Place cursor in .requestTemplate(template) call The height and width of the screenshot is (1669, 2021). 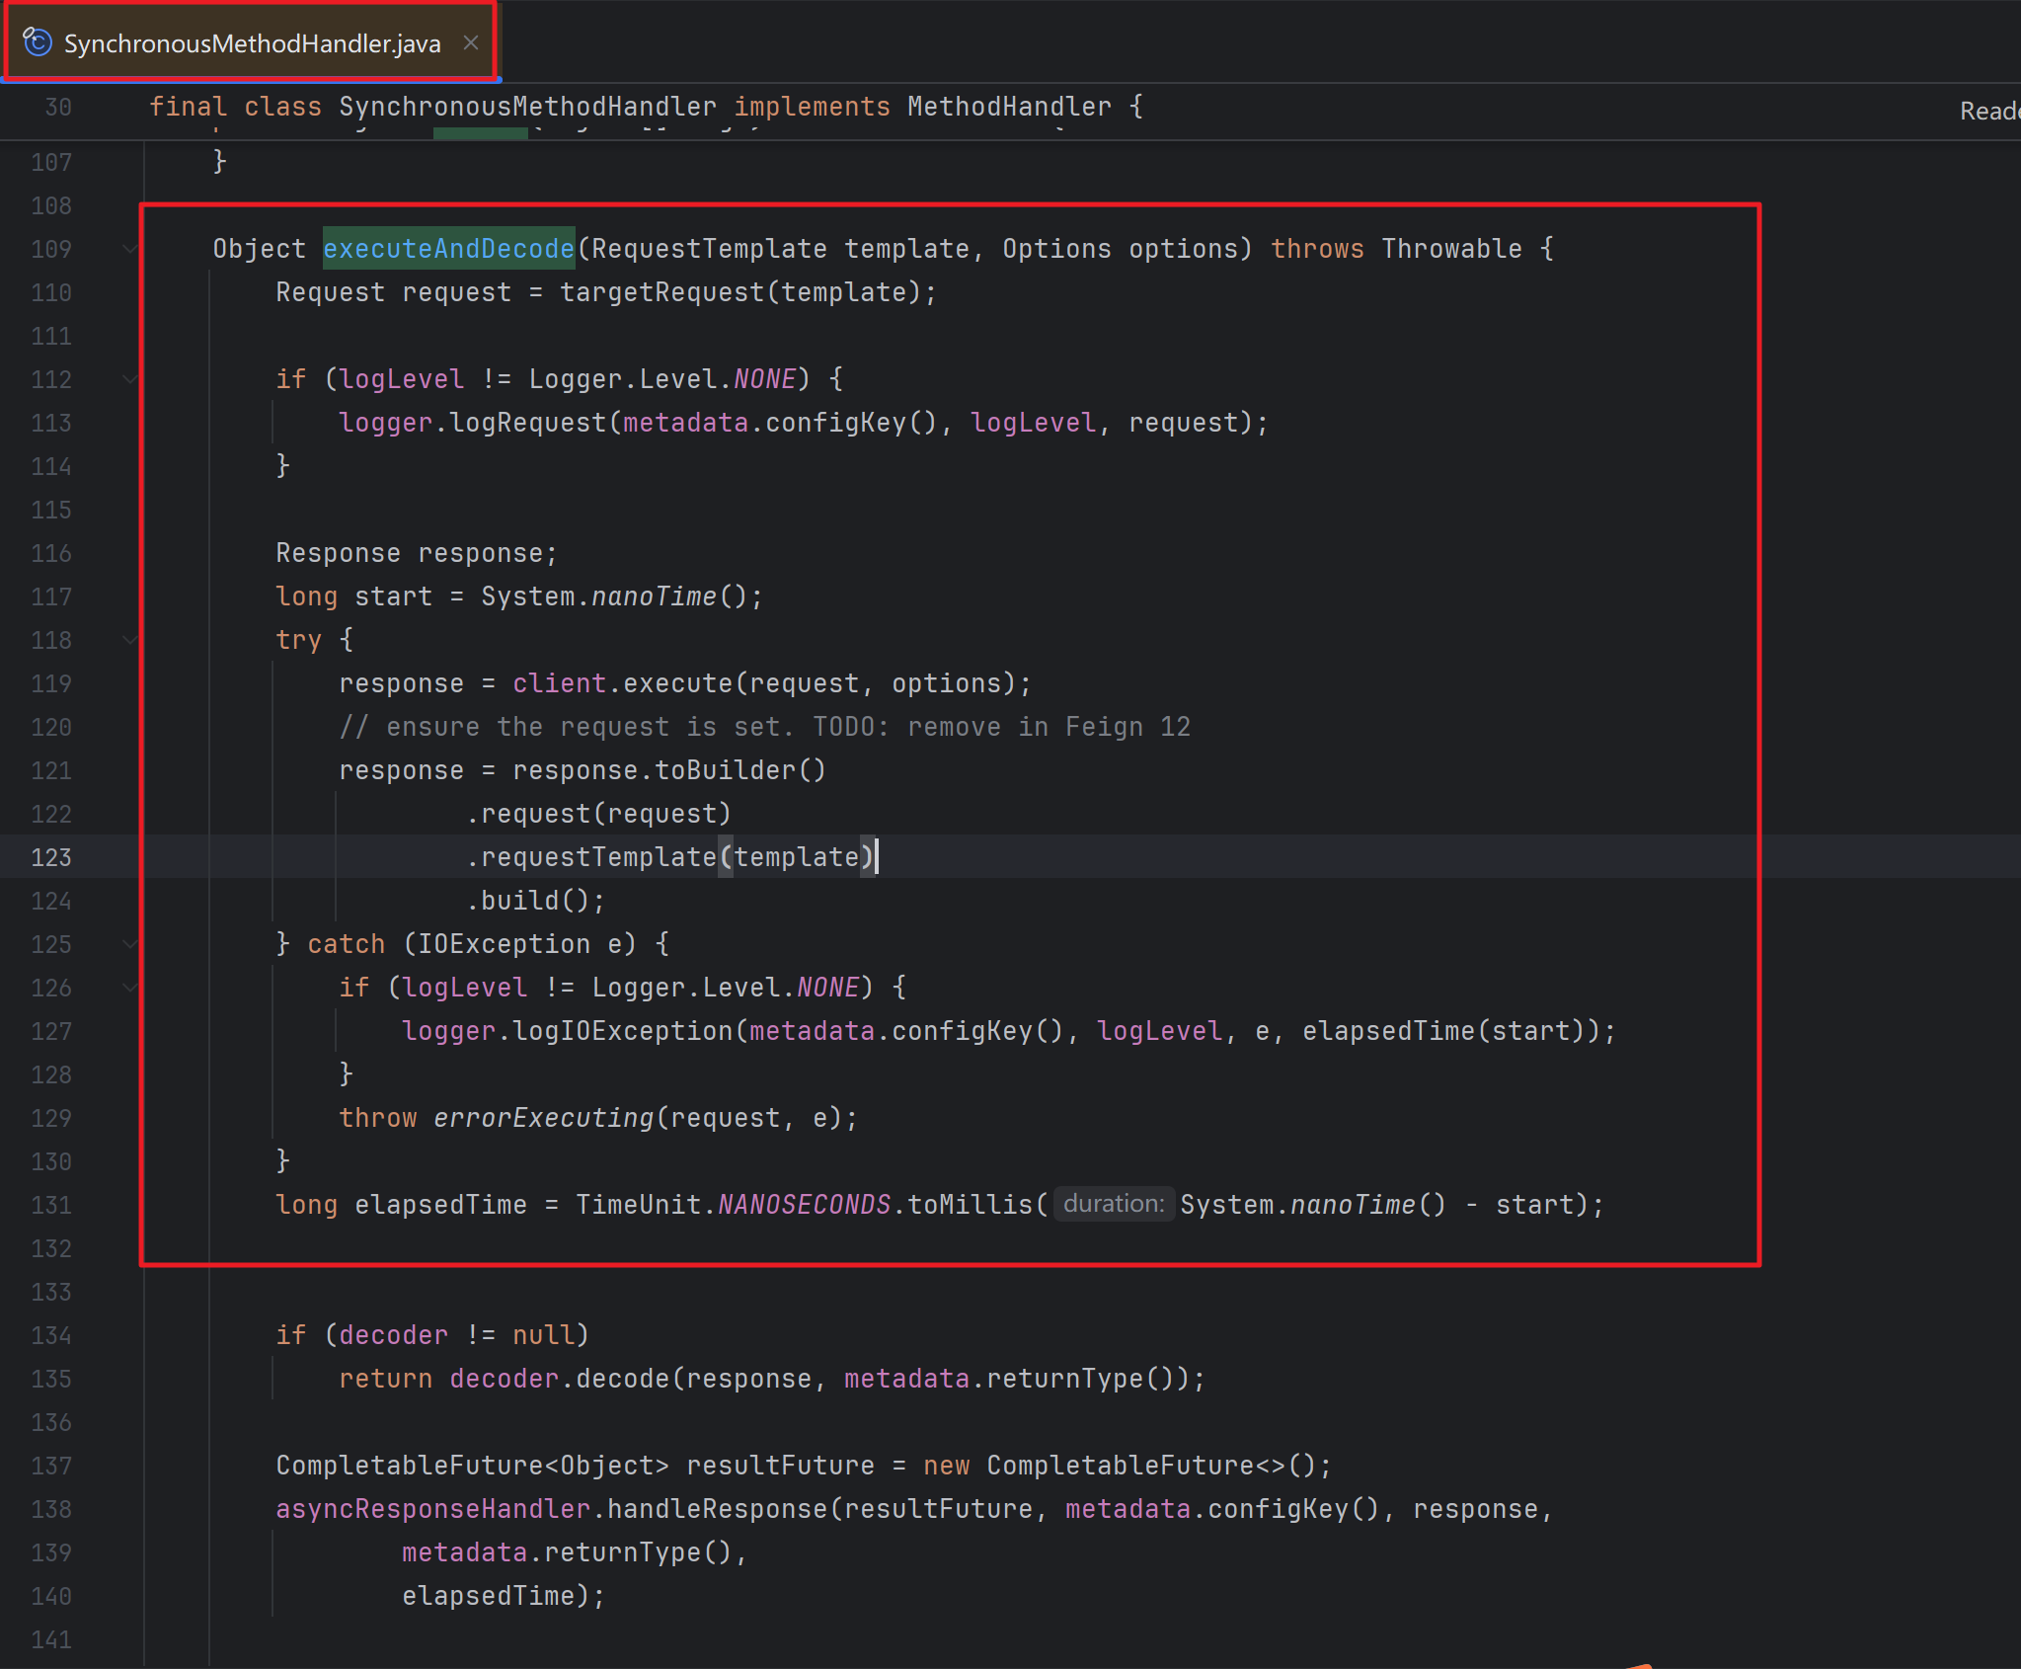669,857
